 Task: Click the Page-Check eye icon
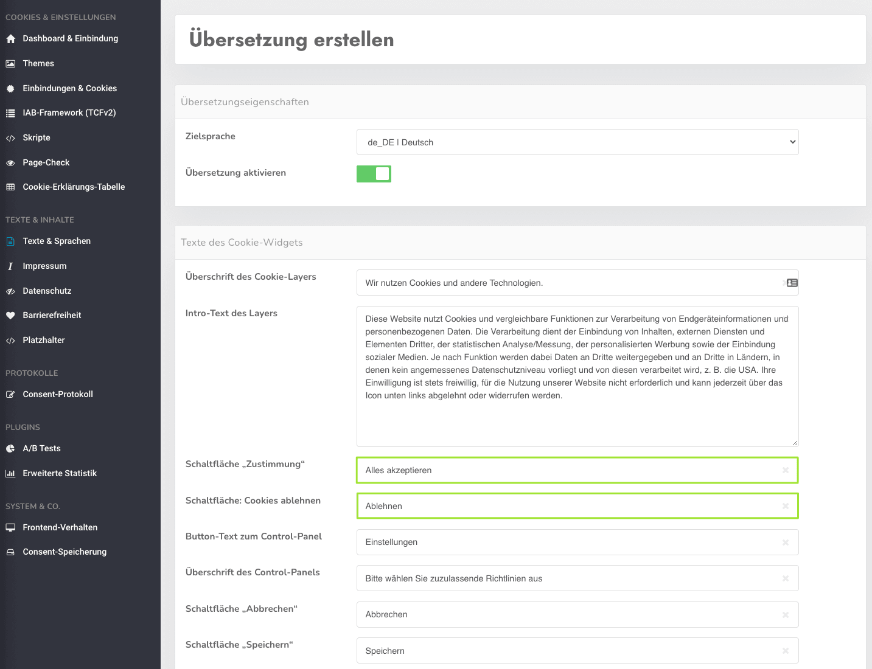[x=10, y=163]
